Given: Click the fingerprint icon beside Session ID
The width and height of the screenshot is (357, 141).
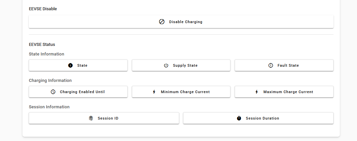Looking at the screenshot, I should 91,118.
